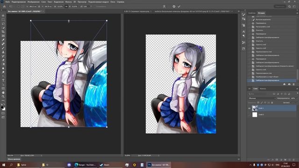Toggle warp mode icon in options bar
The image size is (299, 168).
pyautogui.click(x=164, y=7)
